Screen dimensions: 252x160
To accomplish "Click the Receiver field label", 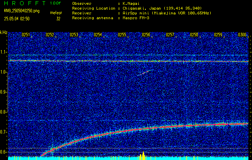I will [x=82, y=13].
